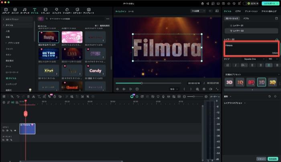Screen dimensions: 281x162
Task: Select the バブル sub-tab
Action: pyautogui.click(x=246, y=18)
